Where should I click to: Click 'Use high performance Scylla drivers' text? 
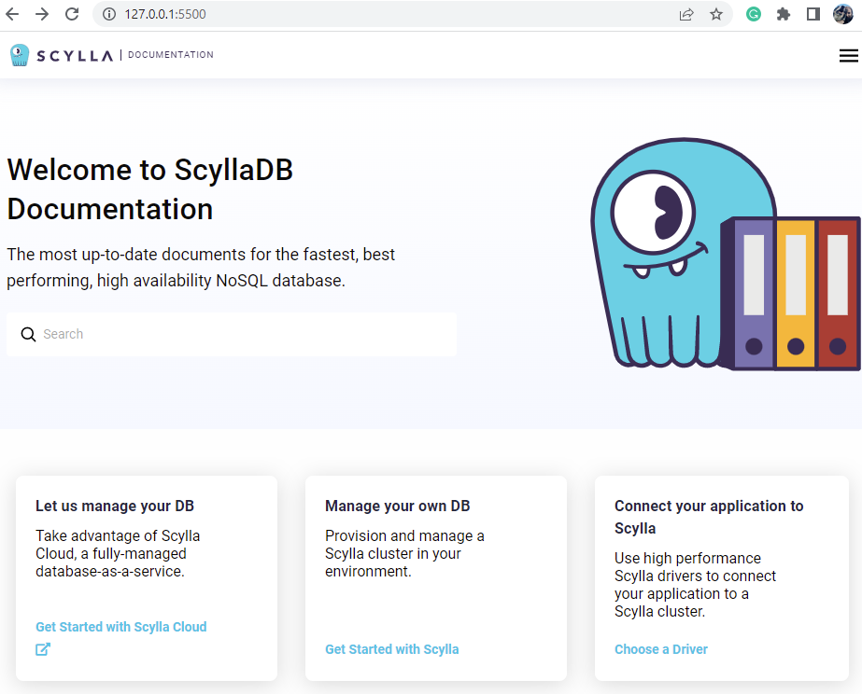tap(695, 585)
